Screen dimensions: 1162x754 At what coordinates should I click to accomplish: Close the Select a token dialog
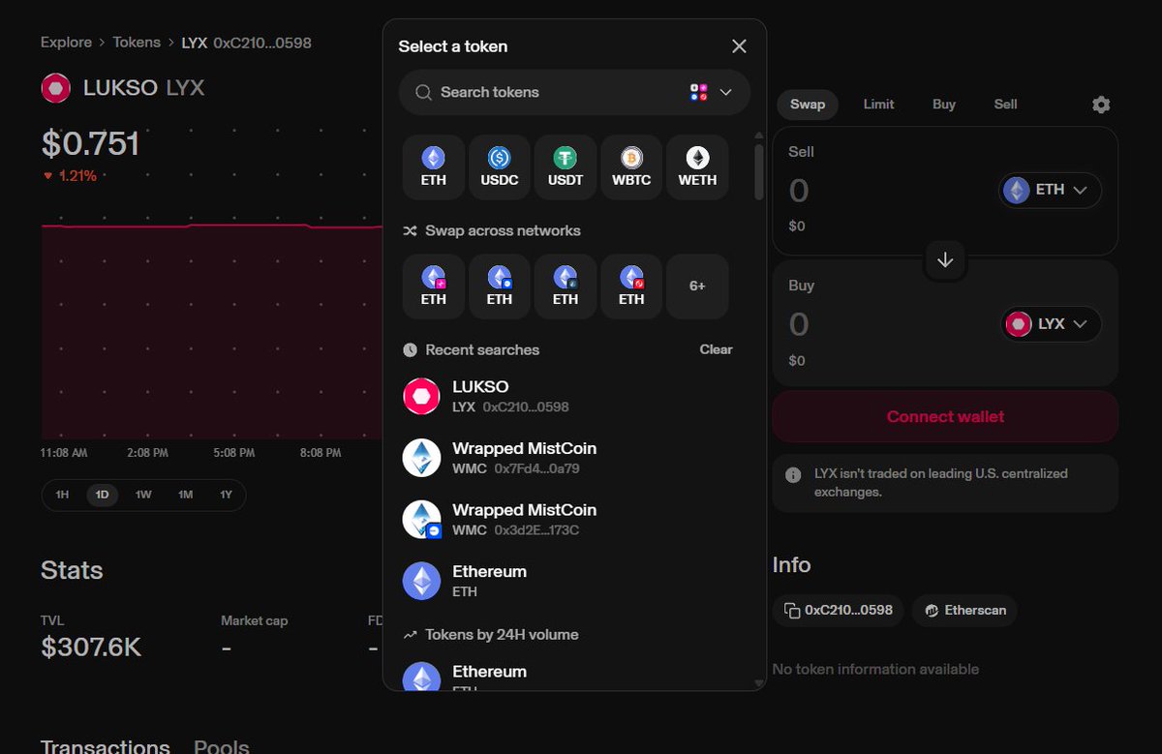coord(739,46)
